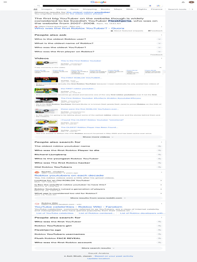
Task: Play thumbnail of 'The FIRST ROBLOX YOUTUBER...' video
Action: point(46,80)
